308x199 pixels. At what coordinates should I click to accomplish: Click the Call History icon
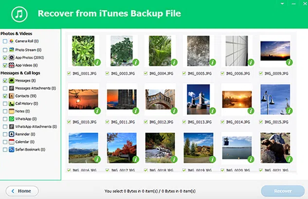(11, 103)
